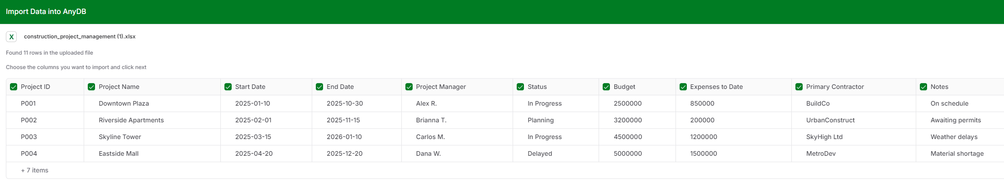Image resolution: width=1004 pixels, height=186 pixels.
Task: Select the Skyline Tower cell
Action: (x=120, y=137)
